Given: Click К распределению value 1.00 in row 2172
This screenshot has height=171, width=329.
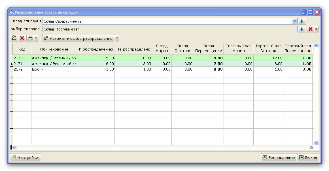Looking at the screenshot, I should [x=96, y=69].
